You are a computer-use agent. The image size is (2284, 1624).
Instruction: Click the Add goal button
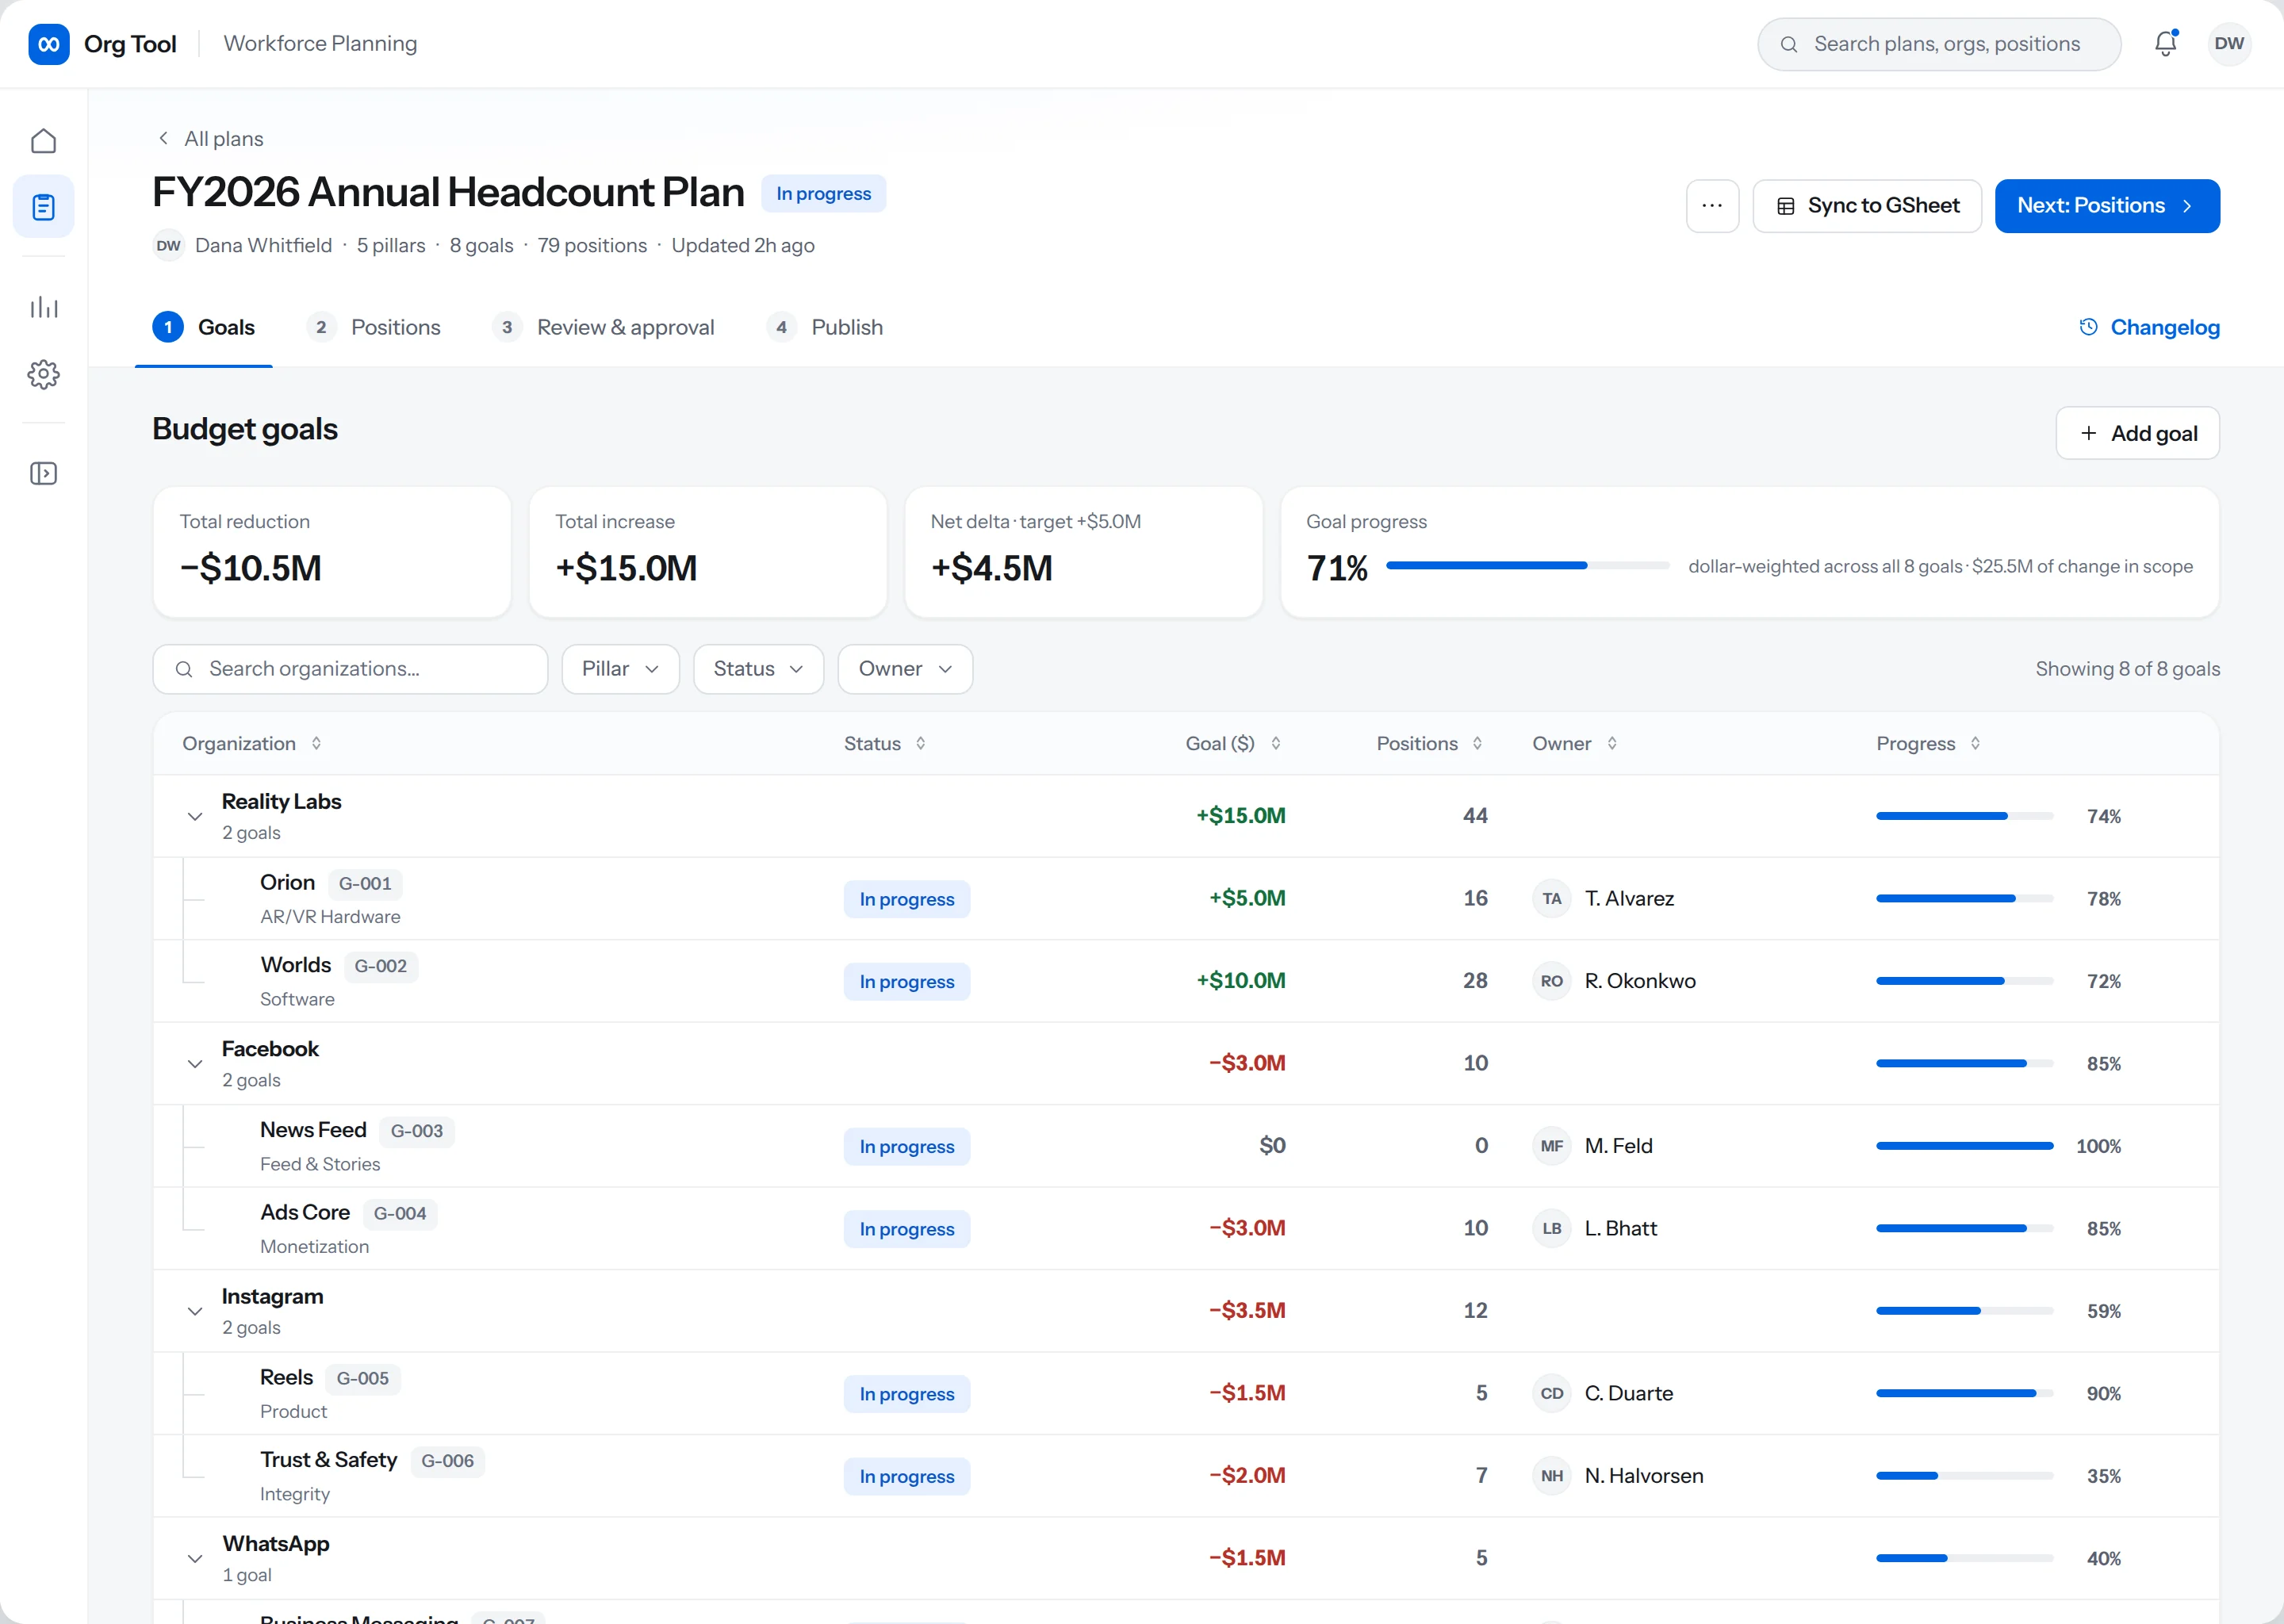[2137, 433]
